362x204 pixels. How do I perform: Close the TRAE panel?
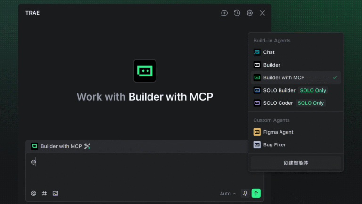click(262, 13)
